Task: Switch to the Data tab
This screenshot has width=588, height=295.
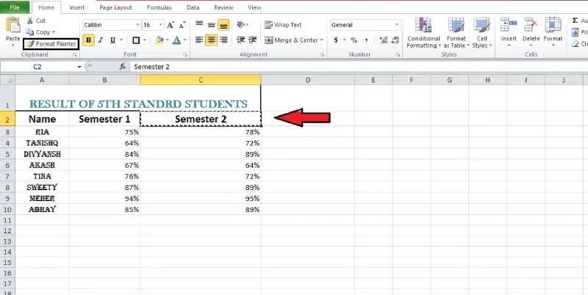Action: point(193,7)
